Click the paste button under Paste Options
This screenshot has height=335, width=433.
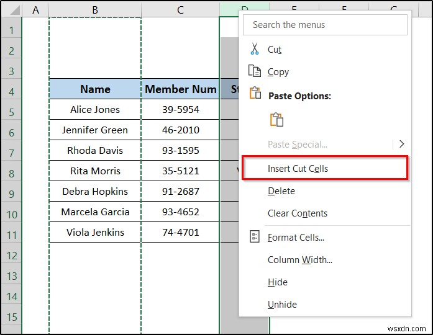[276, 120]
